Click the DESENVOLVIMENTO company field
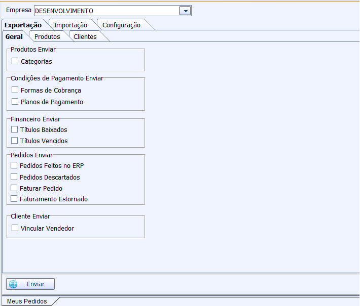The image size is (360, 306). [x=106, y=11]
